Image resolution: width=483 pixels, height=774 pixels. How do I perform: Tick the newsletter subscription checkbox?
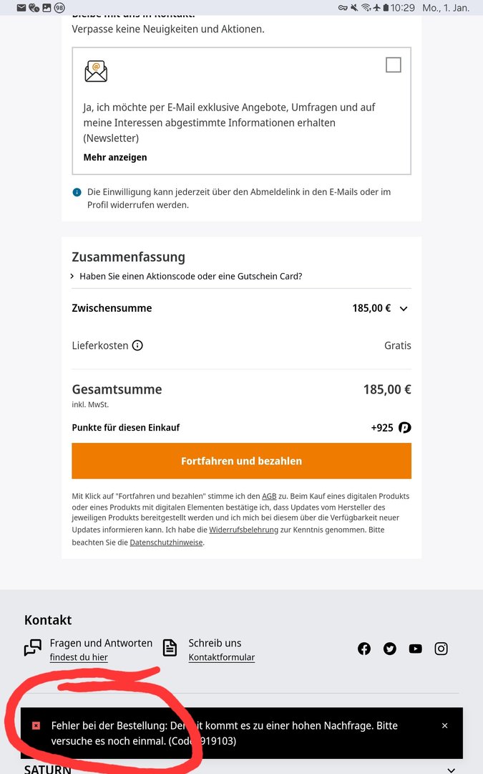pyautogui.click(x=393, y=65)
